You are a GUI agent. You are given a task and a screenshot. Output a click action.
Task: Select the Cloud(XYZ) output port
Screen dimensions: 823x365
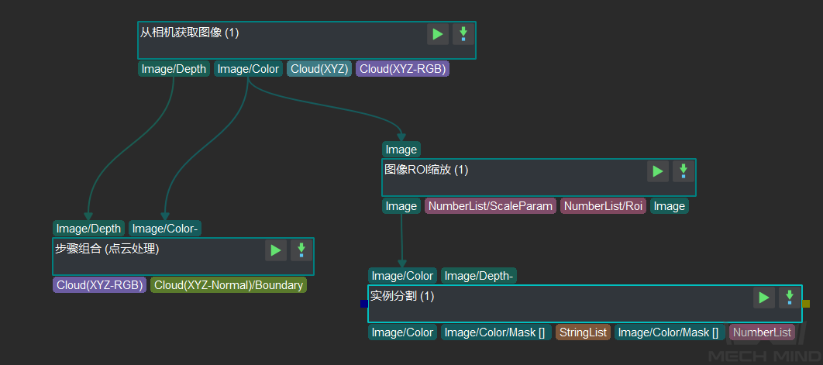pos(319,69)
